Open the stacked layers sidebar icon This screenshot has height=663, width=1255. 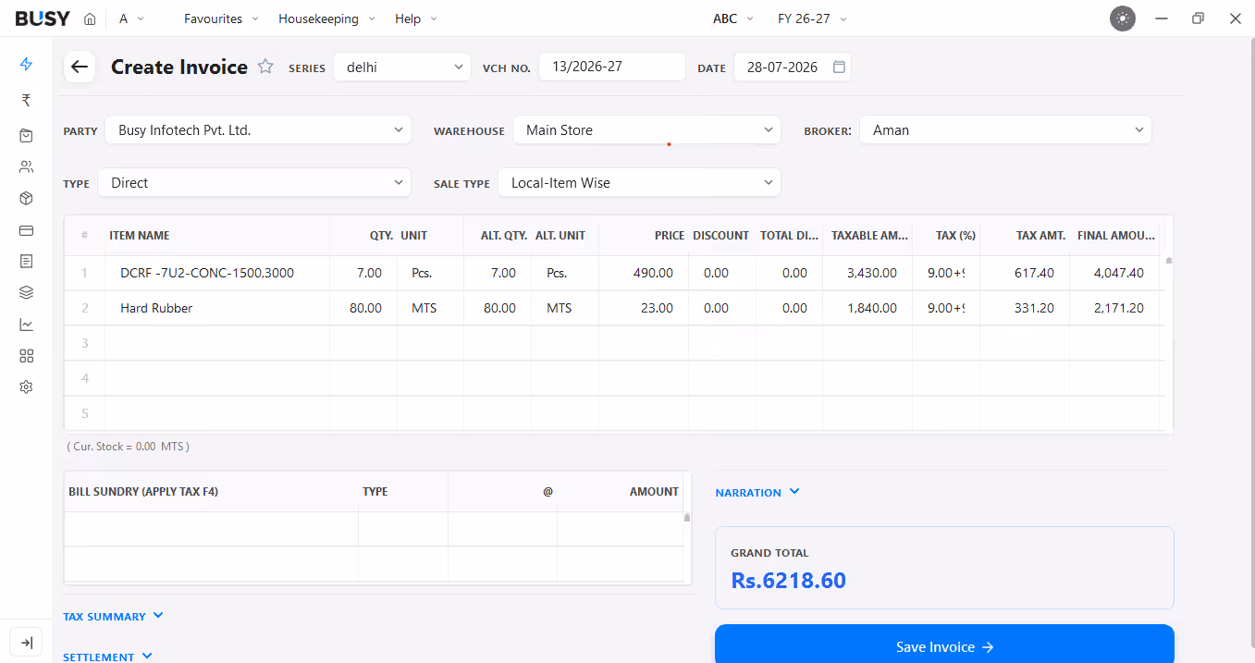pos(26,293)
